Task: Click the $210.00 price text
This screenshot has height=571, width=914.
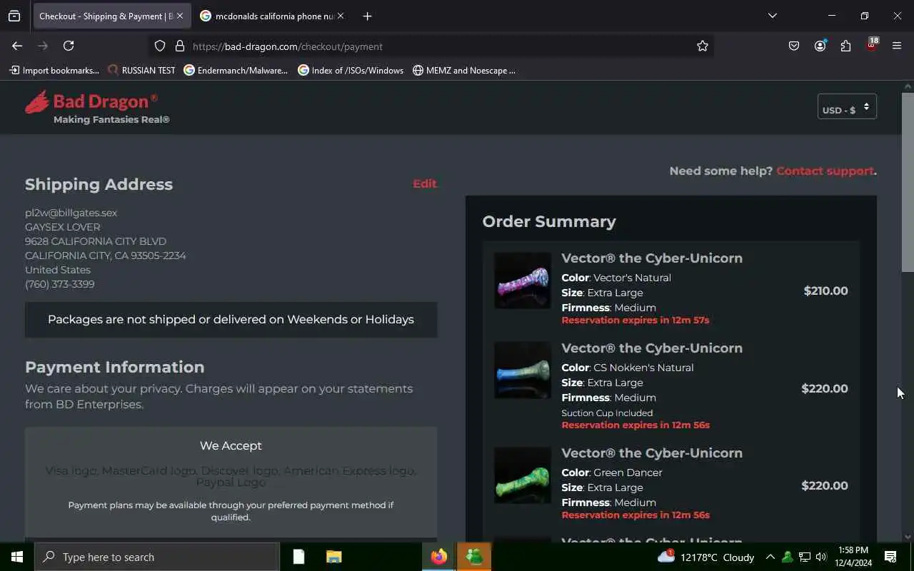Action: 825,290
